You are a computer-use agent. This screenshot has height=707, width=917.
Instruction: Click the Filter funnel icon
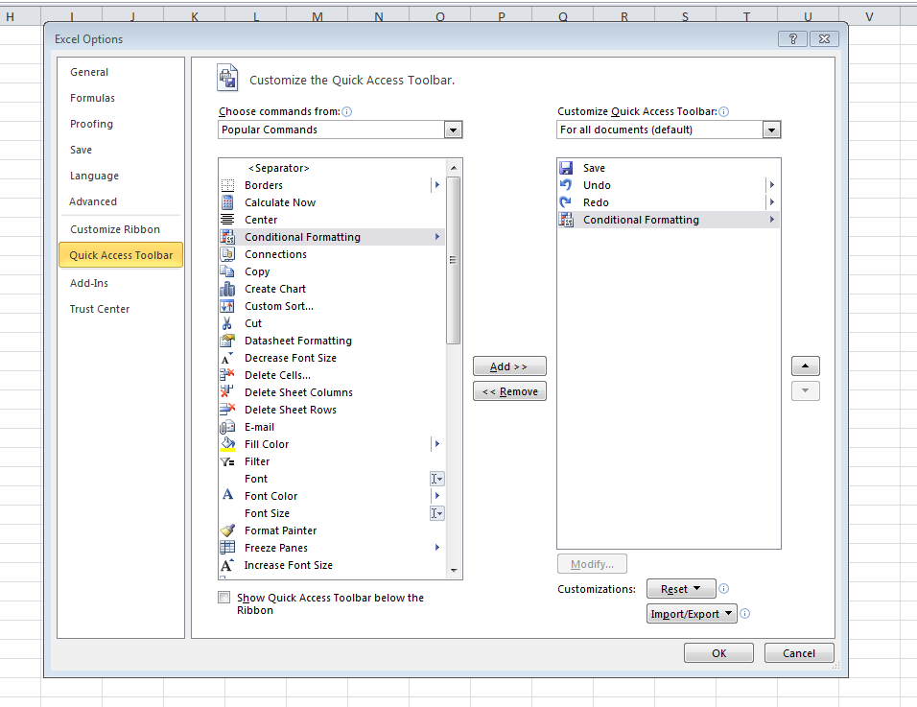click(227, 461)
